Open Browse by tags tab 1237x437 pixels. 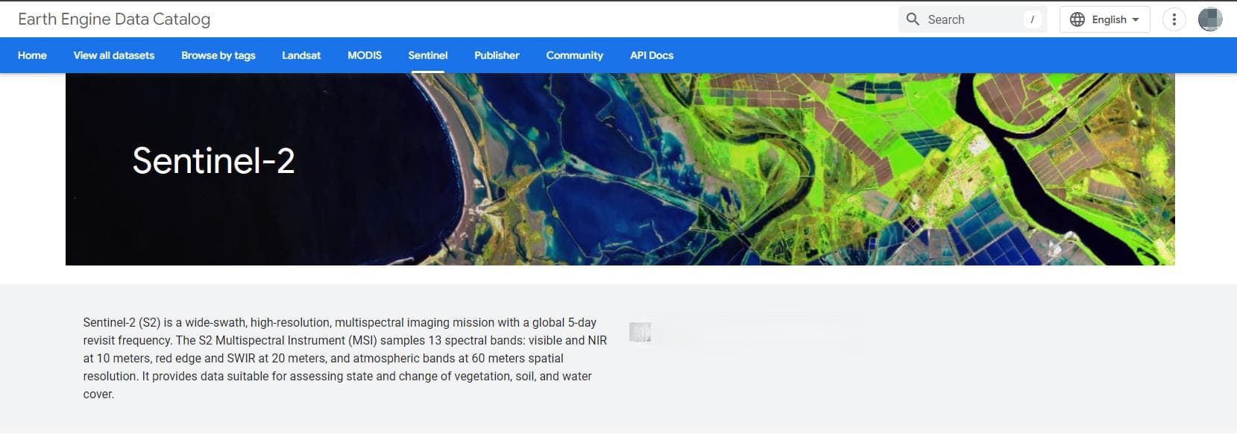[218, 55]
